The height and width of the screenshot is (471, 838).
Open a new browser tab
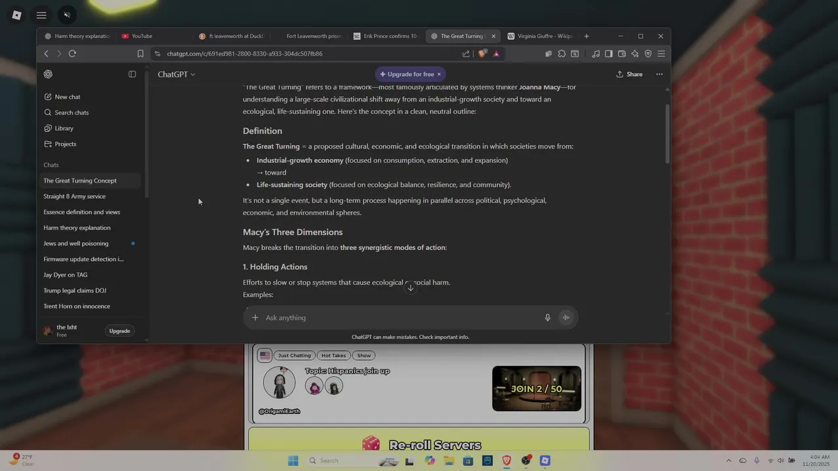(587, 36)
